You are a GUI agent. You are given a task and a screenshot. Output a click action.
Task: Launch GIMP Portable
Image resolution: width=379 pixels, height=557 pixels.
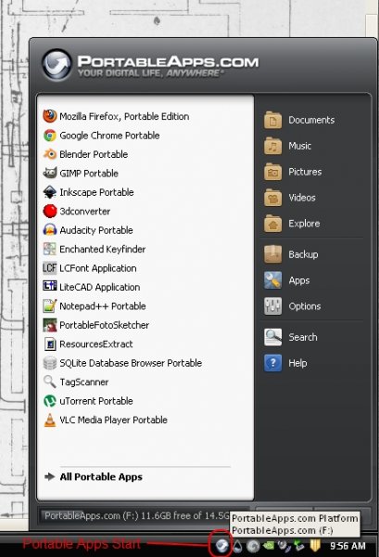[x=81, y=174]
